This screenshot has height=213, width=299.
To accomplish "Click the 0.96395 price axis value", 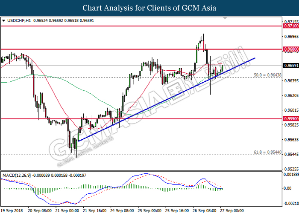I will (291, 81).
